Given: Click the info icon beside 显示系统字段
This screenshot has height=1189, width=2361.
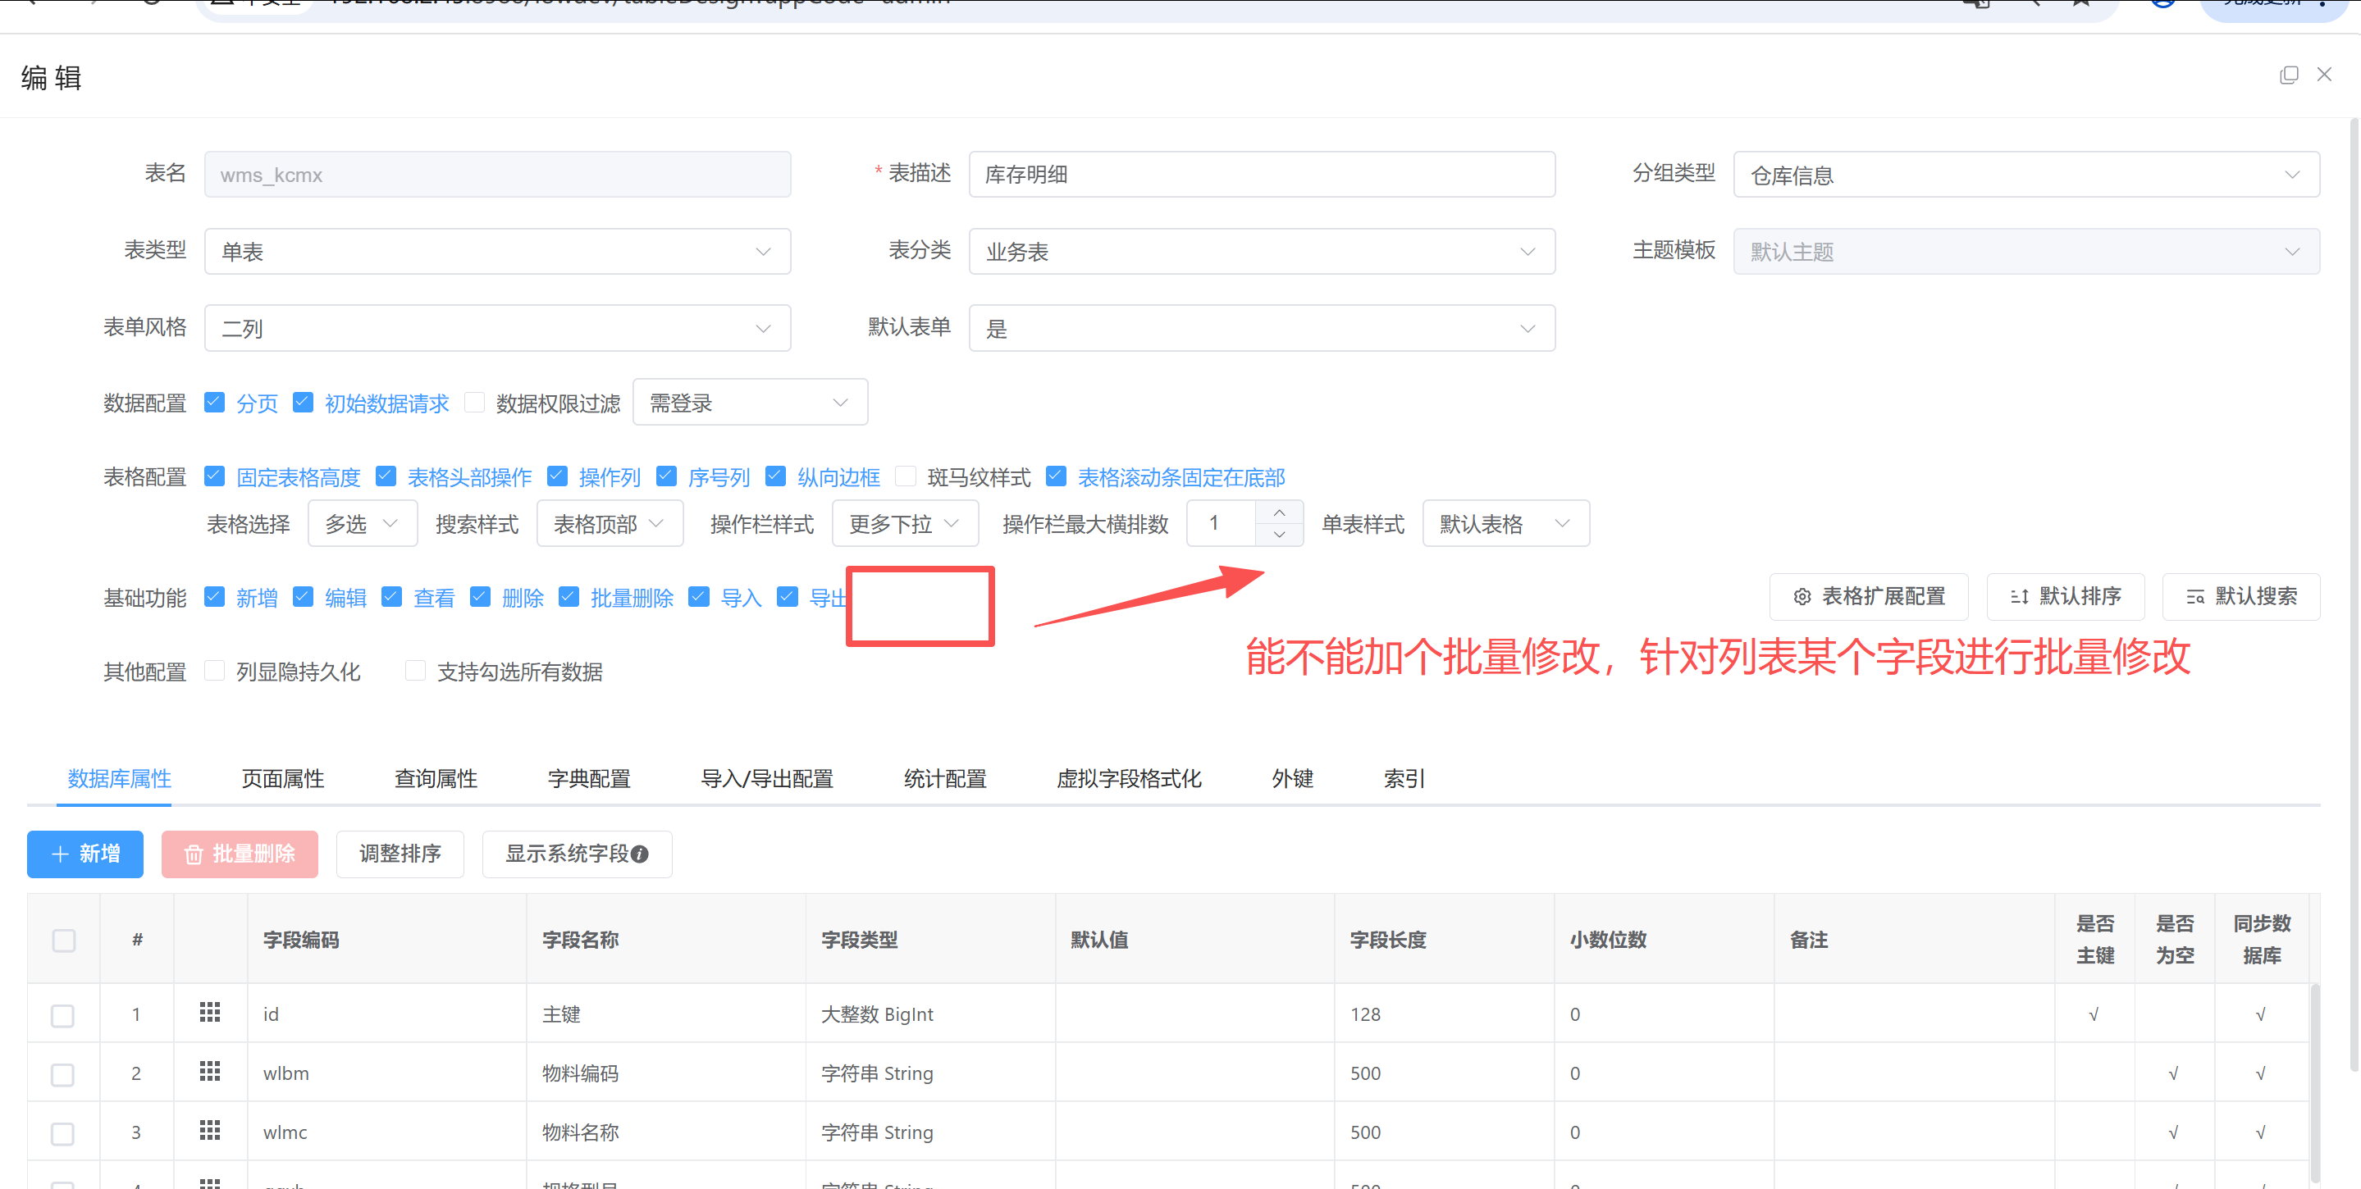Looking at the screenshot, I should [x=641, y=854].
